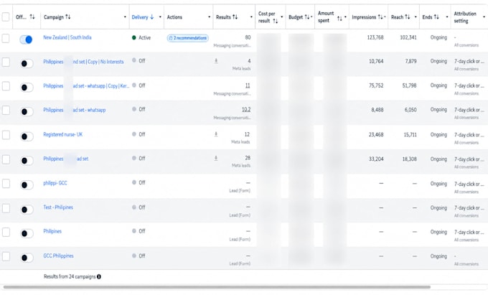Sort by Impressions column arrows

pos(380,17)
